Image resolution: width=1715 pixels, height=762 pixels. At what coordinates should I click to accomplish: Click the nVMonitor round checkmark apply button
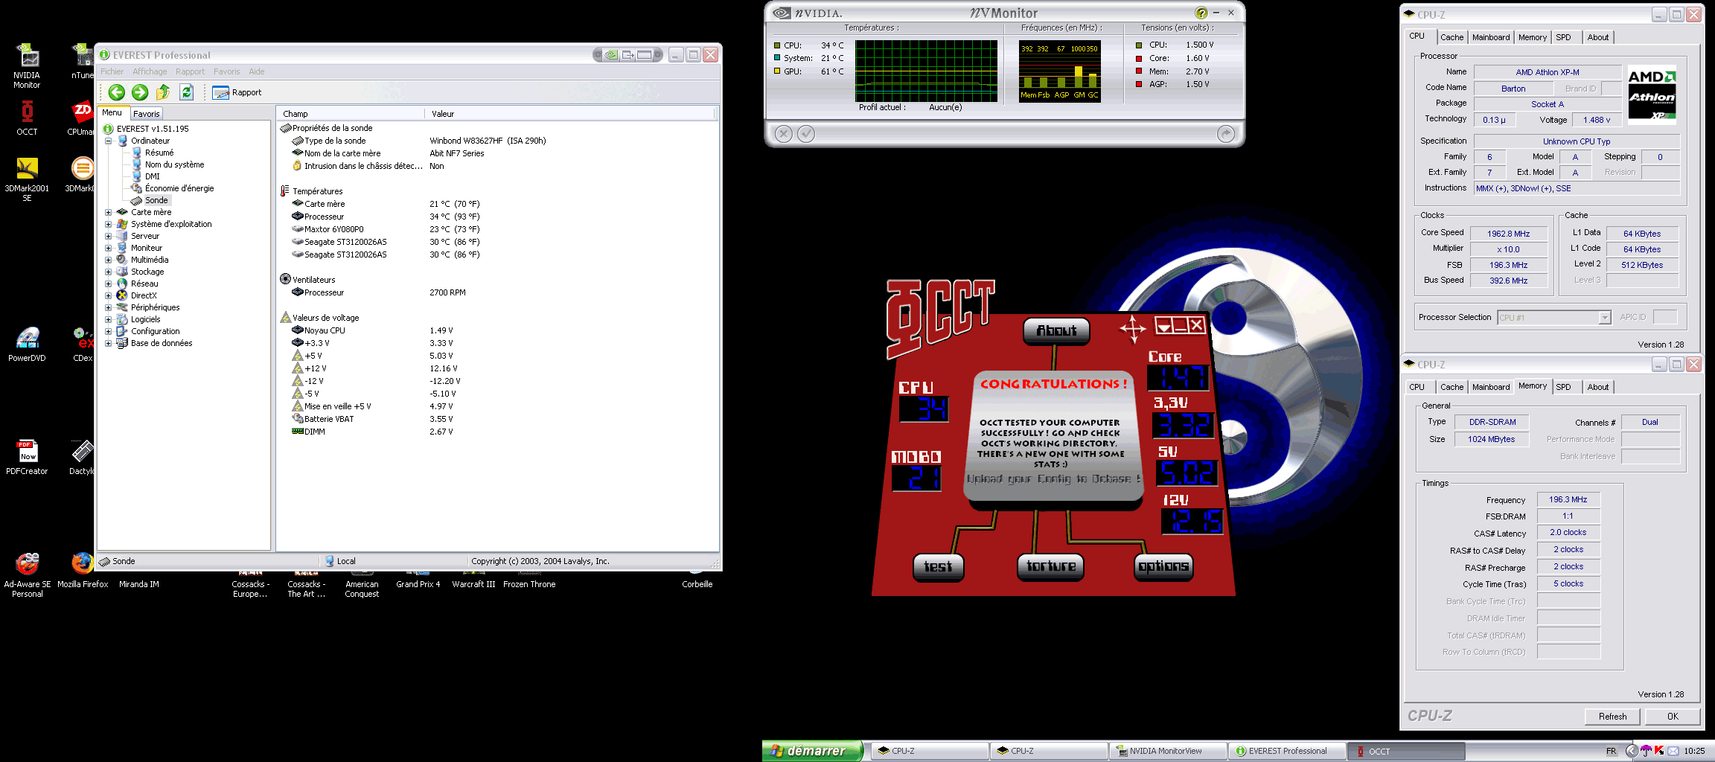pyautogui.click(x=806, y=134)
